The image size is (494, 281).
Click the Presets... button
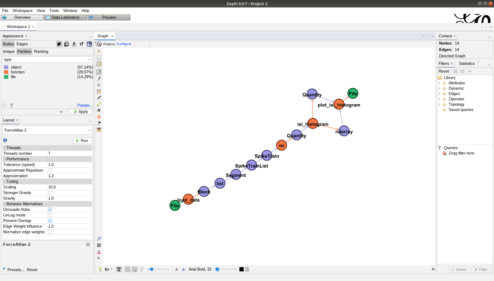(x=16, y=270)
